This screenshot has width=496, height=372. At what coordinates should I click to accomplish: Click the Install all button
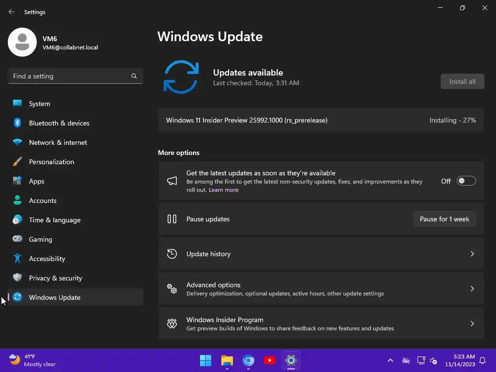point(462,81)
